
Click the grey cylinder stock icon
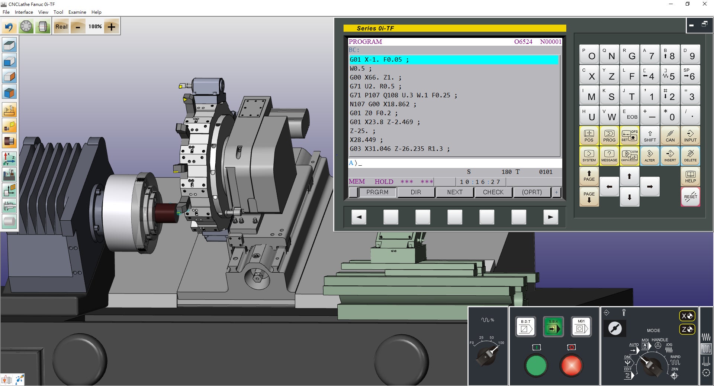click(x=9, y=222)
